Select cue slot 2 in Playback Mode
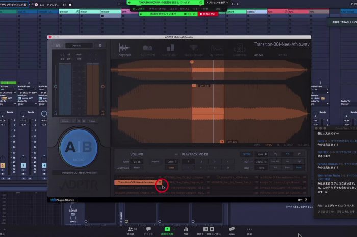The image size is (357, 237). (201, 162)
